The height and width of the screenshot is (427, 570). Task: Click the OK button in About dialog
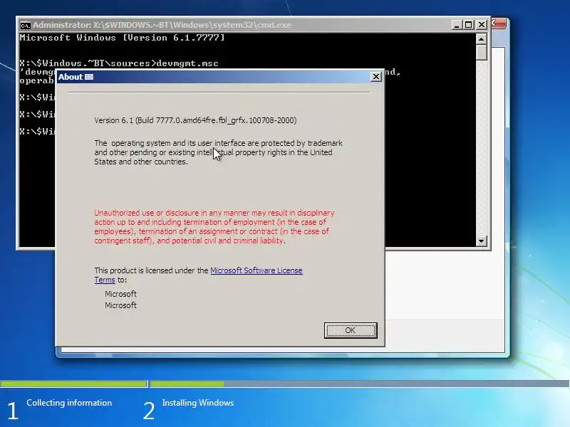point(351,330)
